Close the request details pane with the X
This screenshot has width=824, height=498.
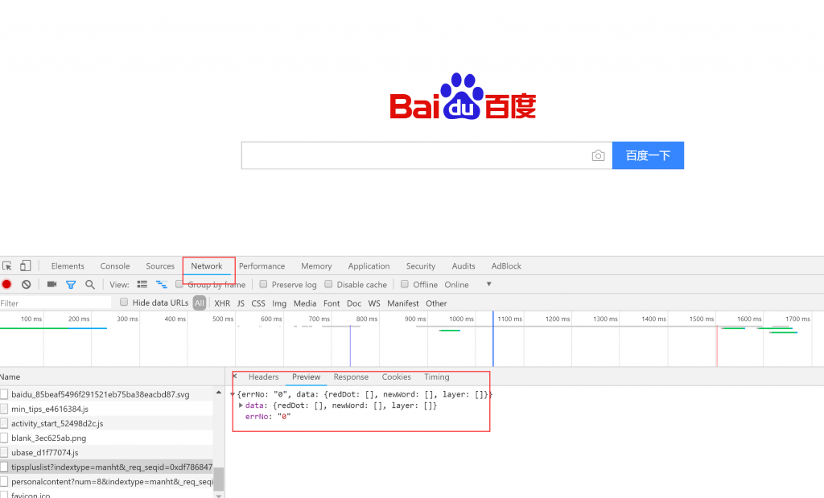[235, 377]
